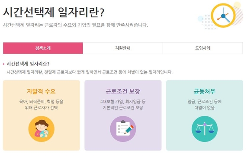
Task: Click the 육아, 퇴직준비, 학업 description text
Action: coord(41,105)
